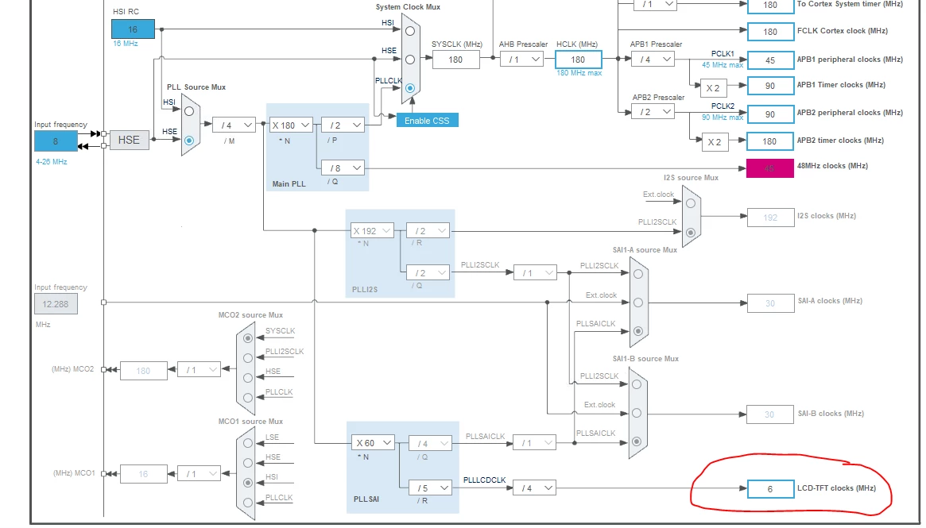Select HSE in PLL Source Mux
Image resolution: width=926 pixels, height=528 pixels.
(189, 141)
